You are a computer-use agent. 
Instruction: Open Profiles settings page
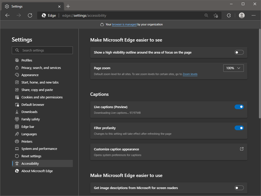42,60
